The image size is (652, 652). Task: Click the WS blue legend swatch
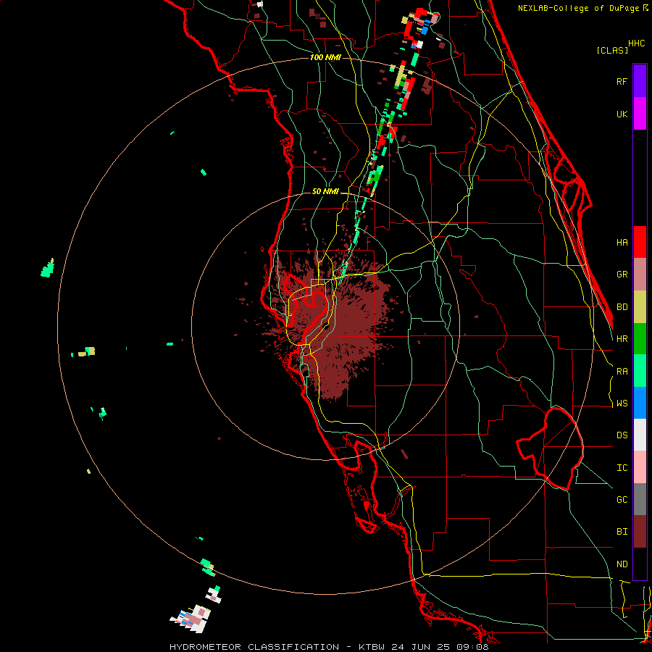[640, 403]
